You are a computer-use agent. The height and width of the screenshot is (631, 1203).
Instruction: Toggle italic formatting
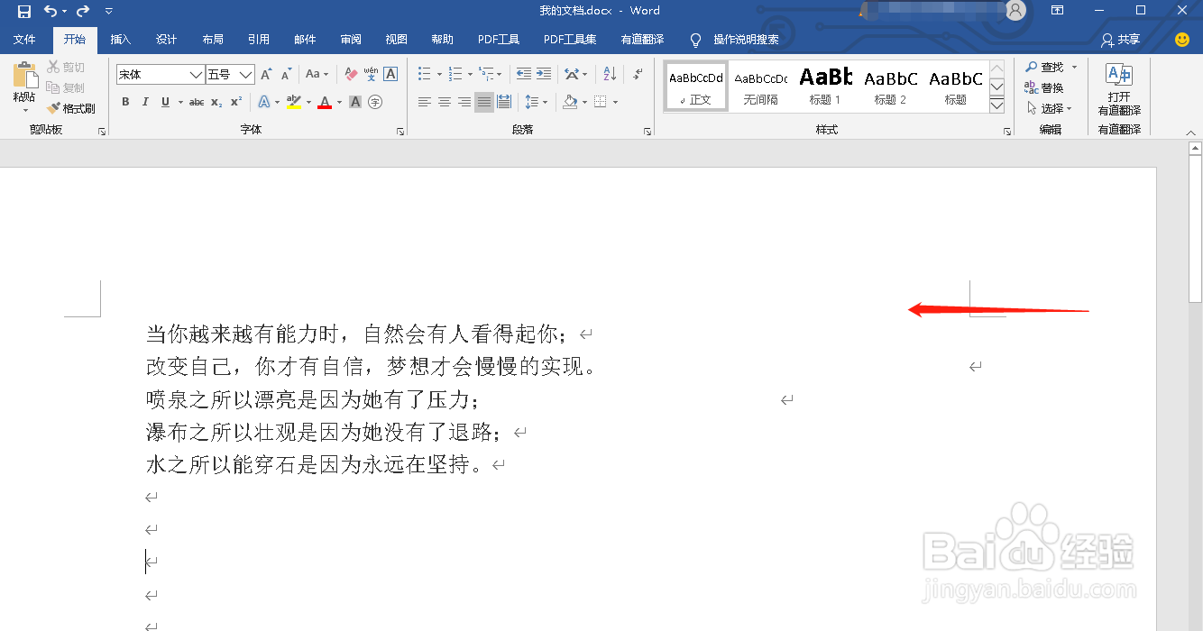(x=145, y=102)
